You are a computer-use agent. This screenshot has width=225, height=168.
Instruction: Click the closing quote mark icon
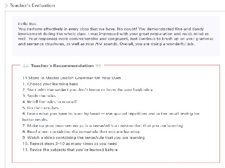click(x=98, y=66)
